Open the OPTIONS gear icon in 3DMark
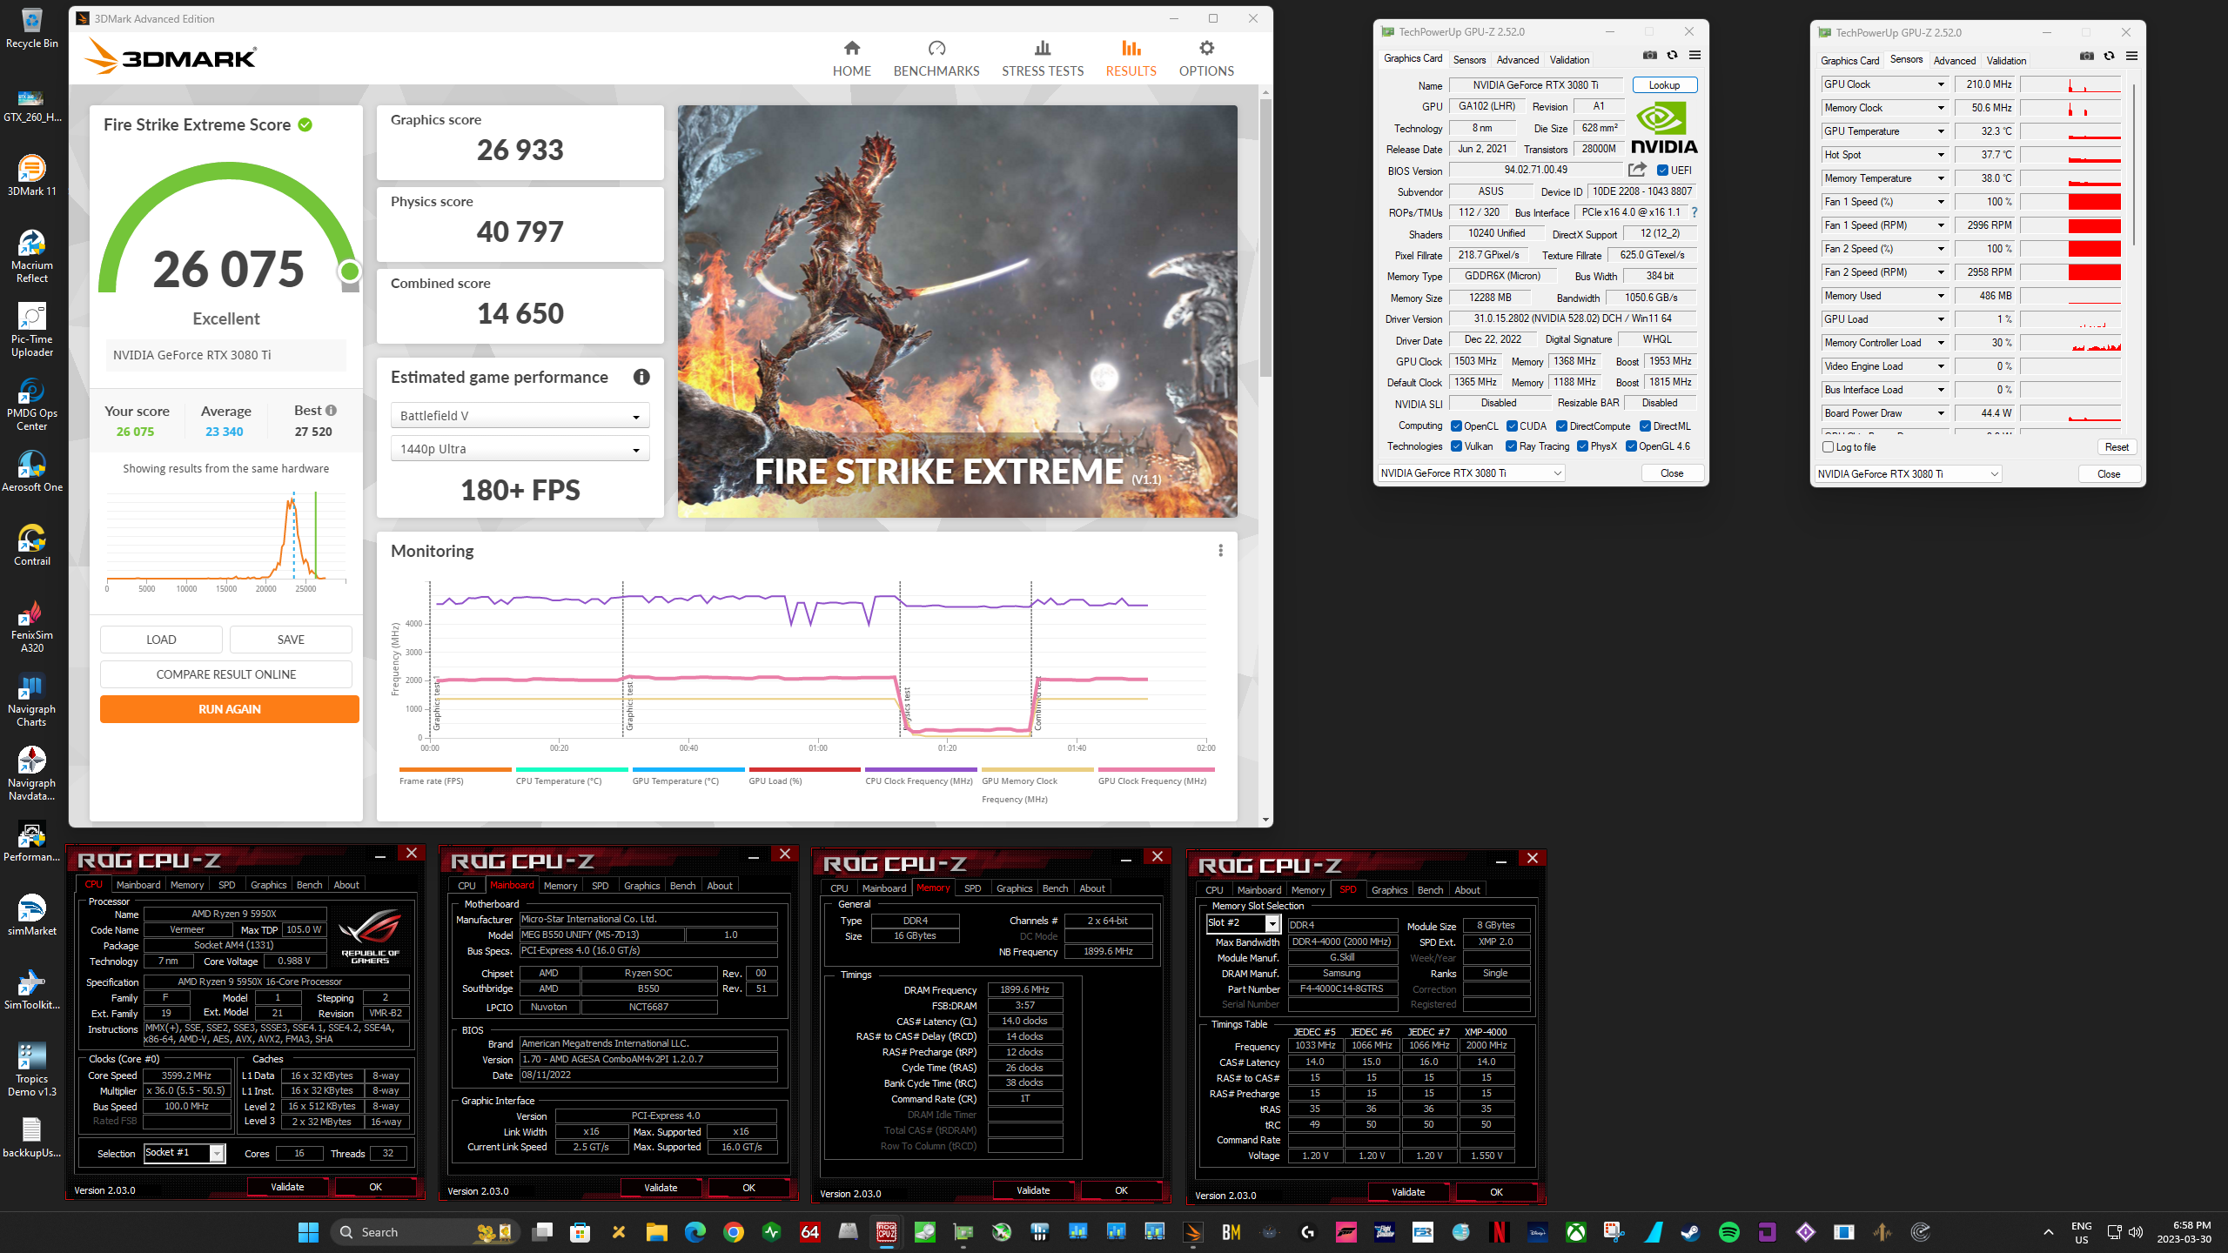2228x1253 pixels. coord(1206,48)
